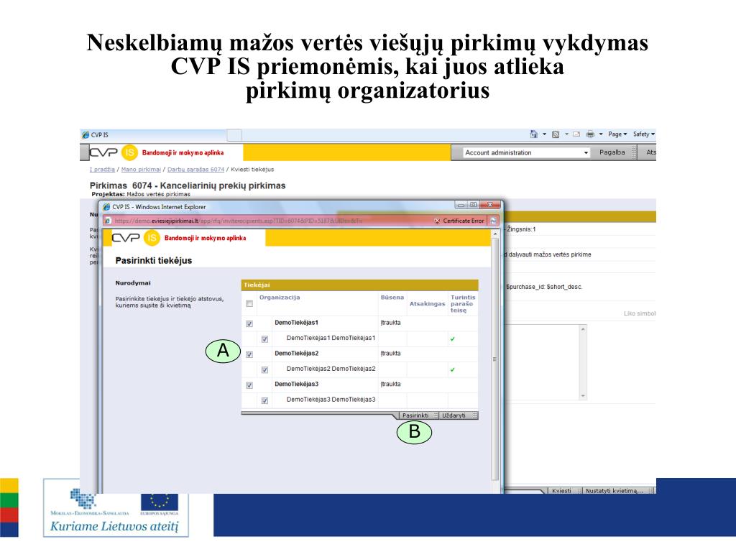736x552 pixels.
Task: Click the Įtraukta status in the DemoTiekėjas1 row
Action: [x=390, y=323]
